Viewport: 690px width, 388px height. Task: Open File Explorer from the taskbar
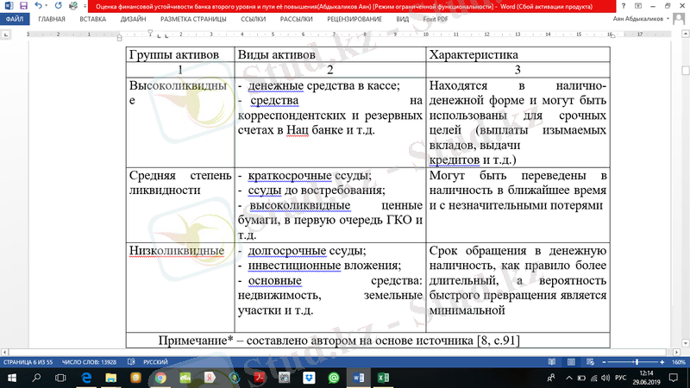111,378
